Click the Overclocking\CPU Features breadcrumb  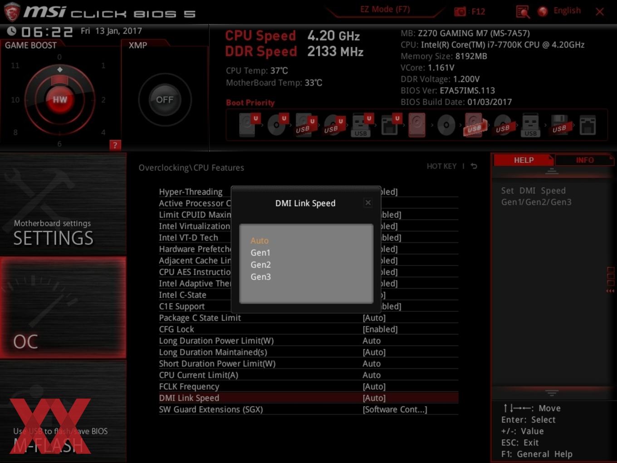(191, 167)
